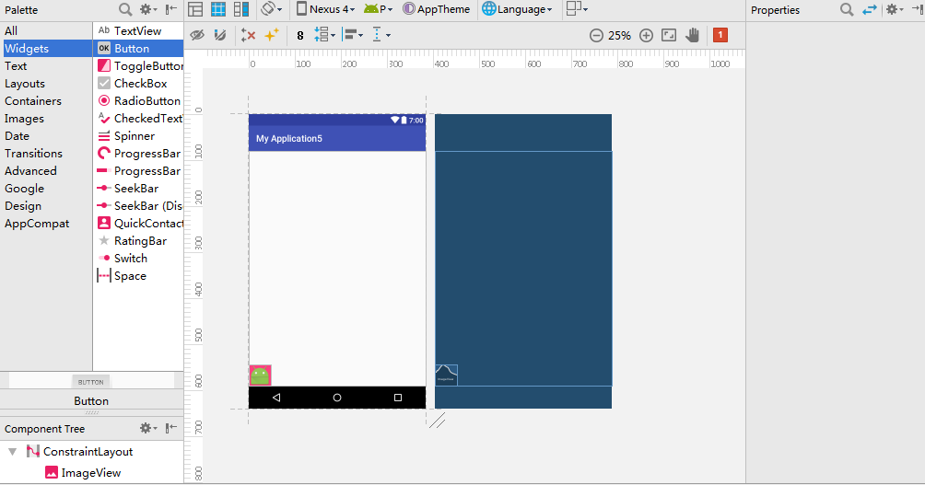Click zoom to fit screen
The width and height of the screenshot is (925, 485).
pos(669,35)
